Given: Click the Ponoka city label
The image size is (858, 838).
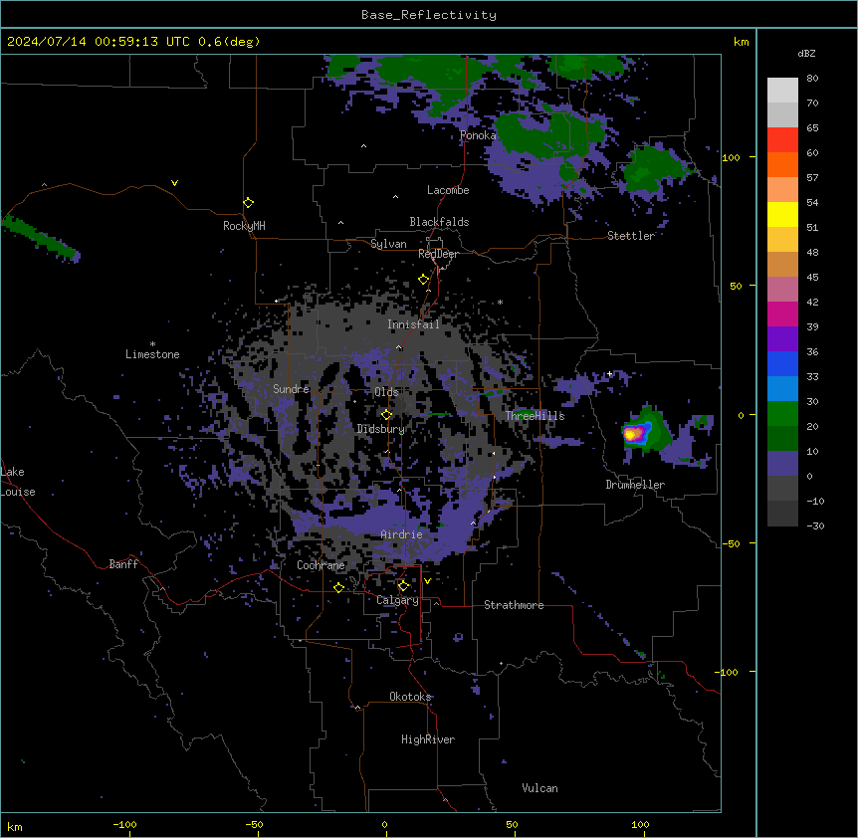Looking at the screenshot, I should pyautogui.click(x=478, y=135).
